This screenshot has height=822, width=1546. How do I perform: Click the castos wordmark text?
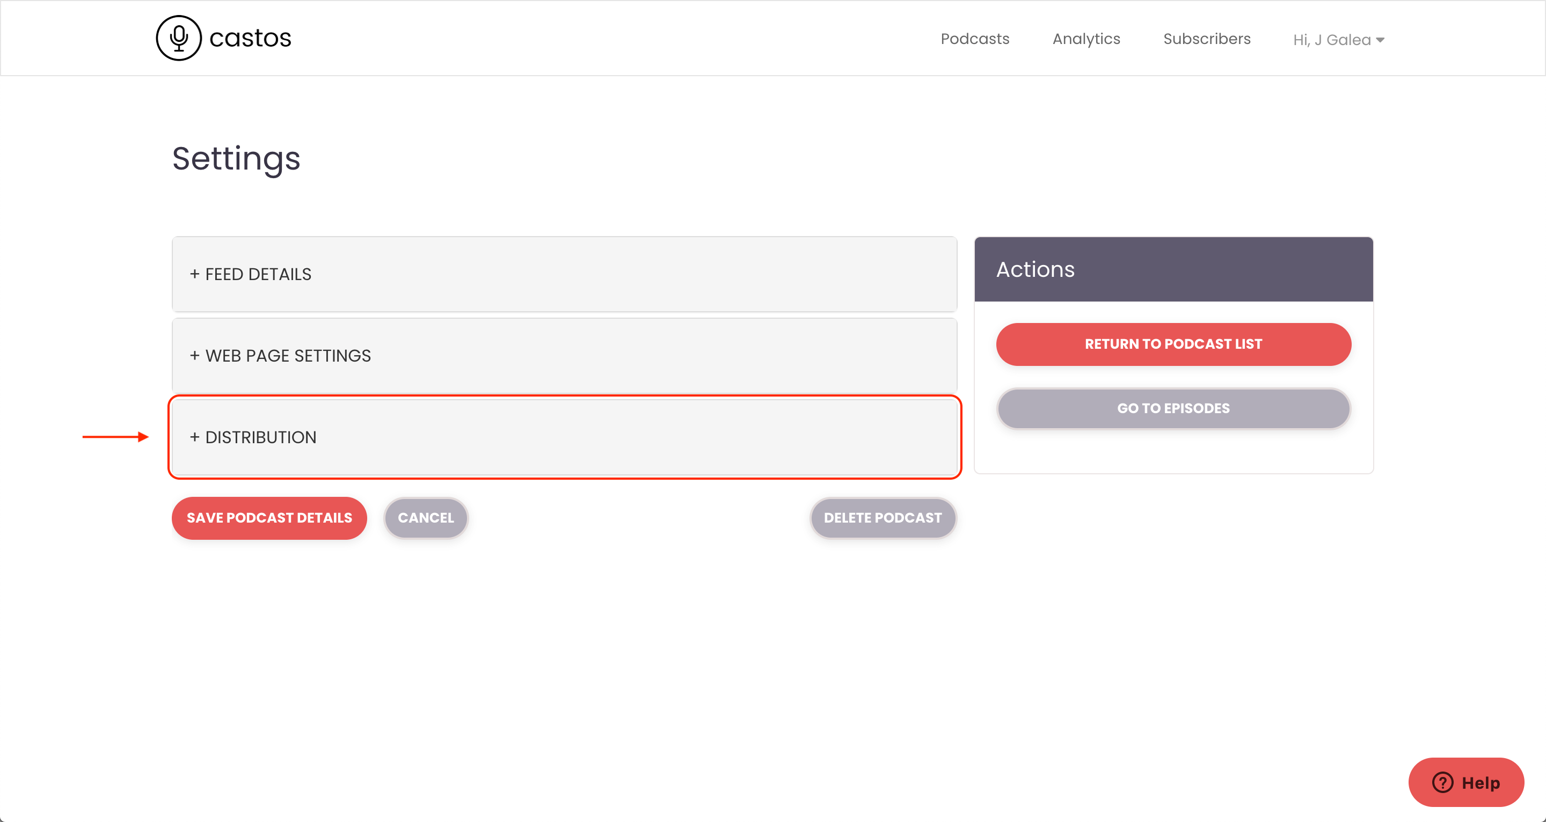click(250, 38)
